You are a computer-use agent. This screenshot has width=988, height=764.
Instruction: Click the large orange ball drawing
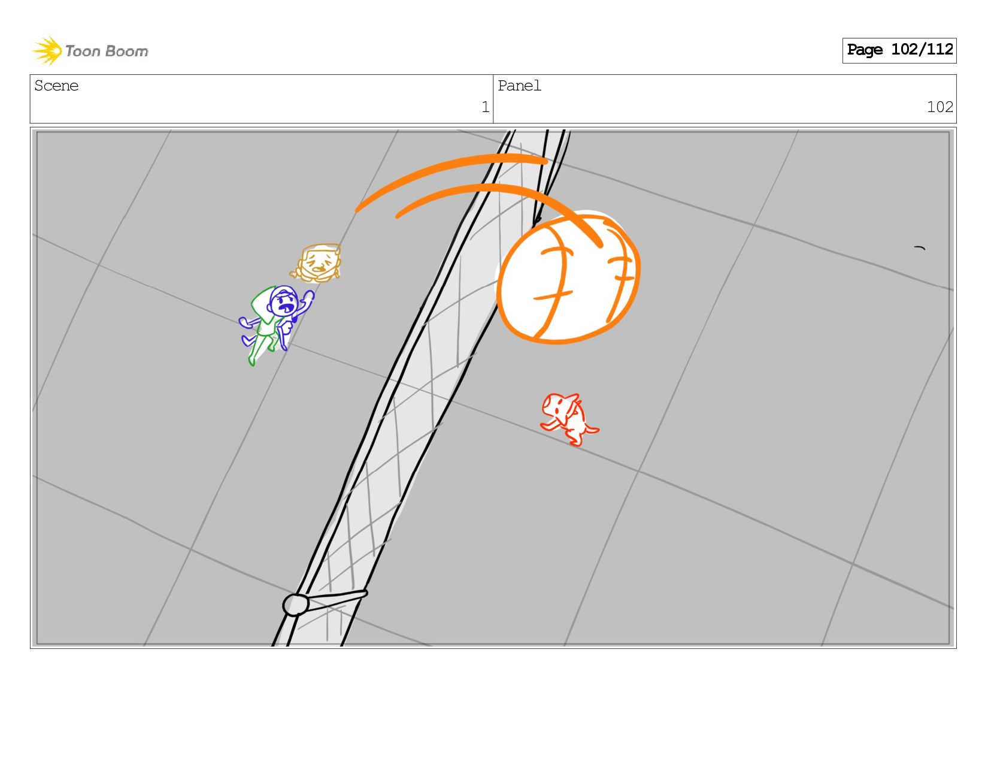[568, 278]
